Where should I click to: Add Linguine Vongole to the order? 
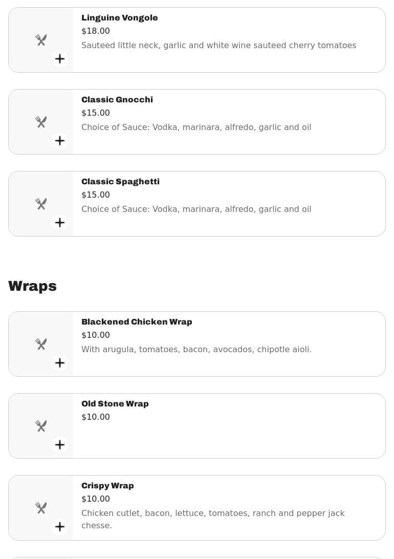60,58
